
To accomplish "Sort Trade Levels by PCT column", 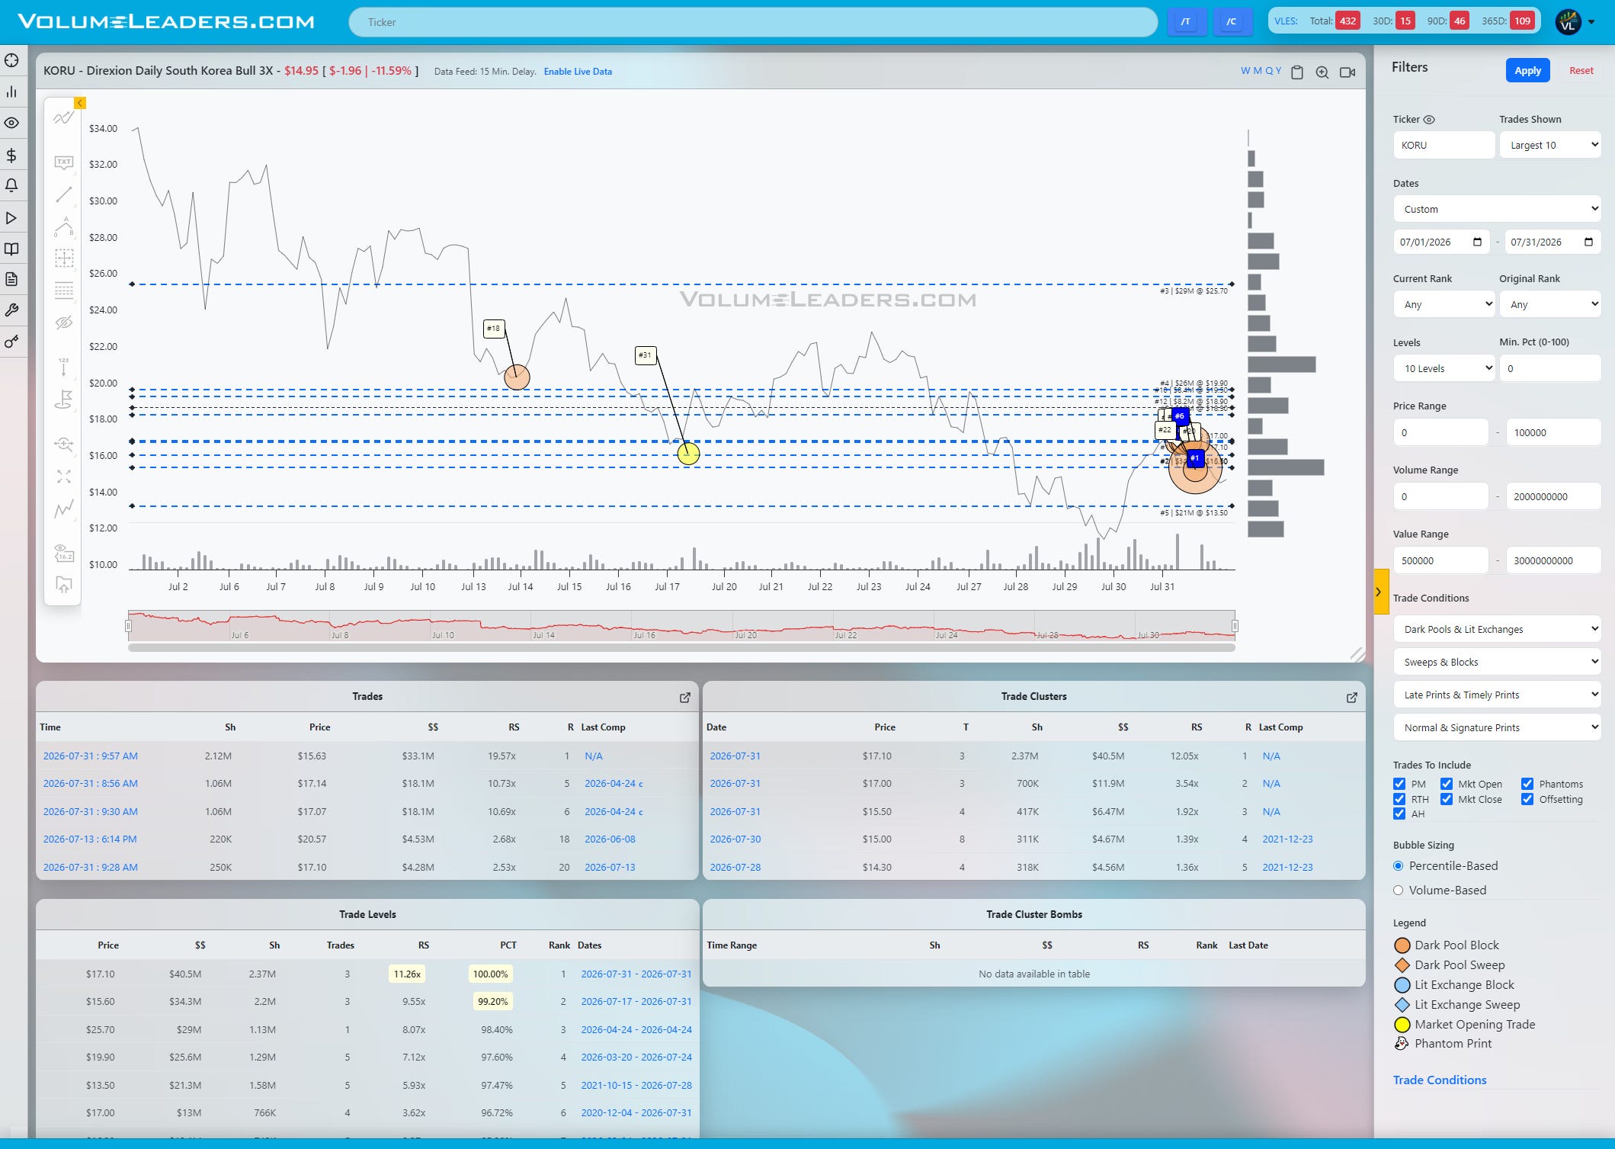I will click(508, 945).
